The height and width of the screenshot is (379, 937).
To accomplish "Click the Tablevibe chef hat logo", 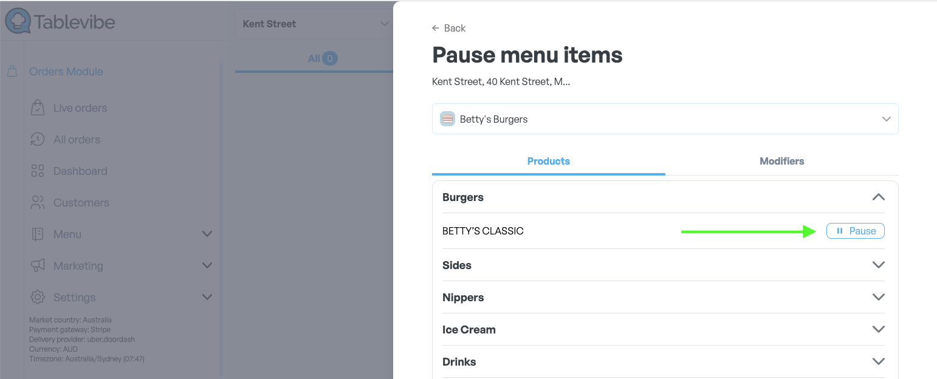I will (18, 21).
